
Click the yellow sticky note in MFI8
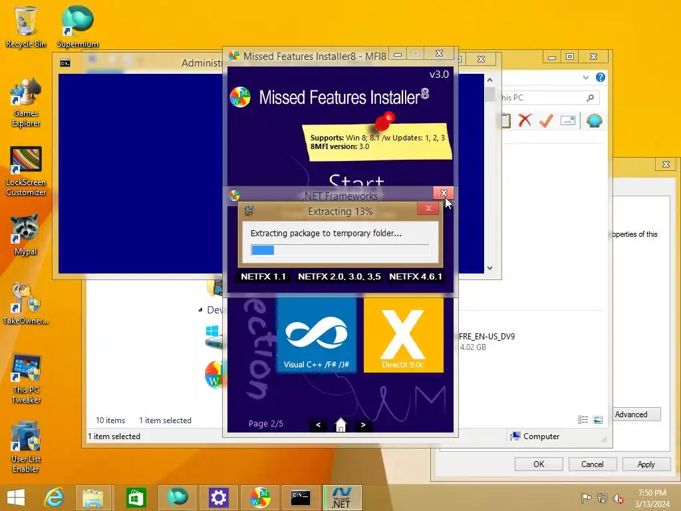(377, 141)
